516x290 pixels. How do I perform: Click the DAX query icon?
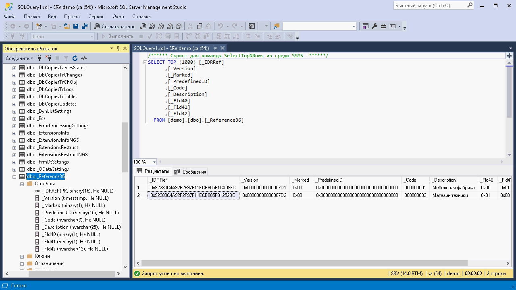178,26
